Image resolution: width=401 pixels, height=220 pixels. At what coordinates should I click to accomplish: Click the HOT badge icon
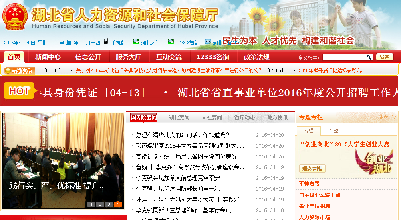20,91
